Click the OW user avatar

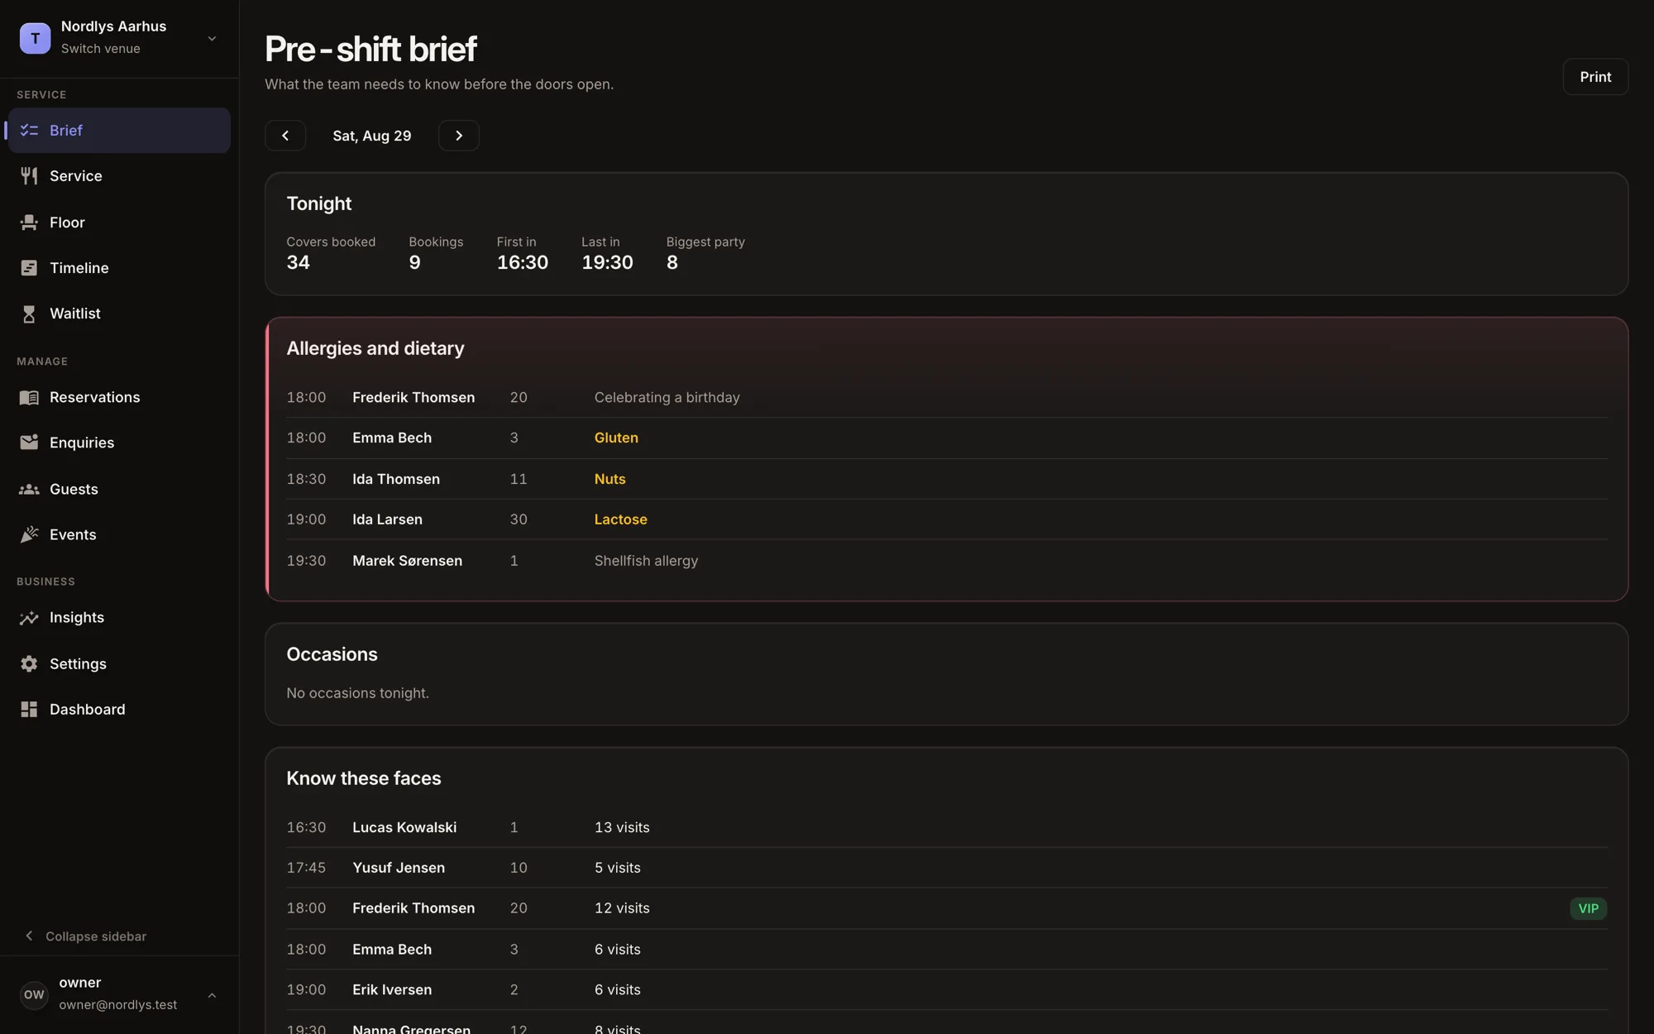[34, 994]
